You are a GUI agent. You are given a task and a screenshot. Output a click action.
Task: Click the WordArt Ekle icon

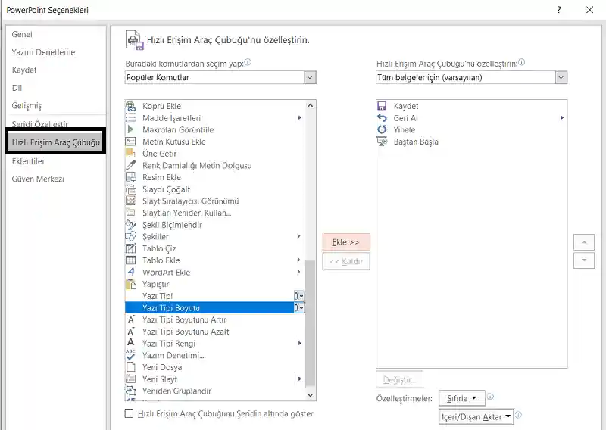pyautogui.click(x=131, y=272)
